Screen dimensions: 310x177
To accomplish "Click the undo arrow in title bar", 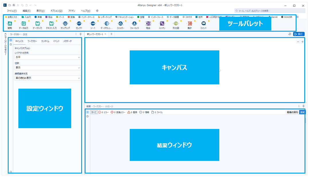I will (31, 5).
